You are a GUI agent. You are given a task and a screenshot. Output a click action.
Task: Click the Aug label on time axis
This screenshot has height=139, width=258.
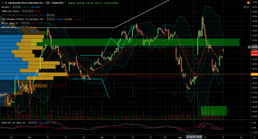click(180, 137)
